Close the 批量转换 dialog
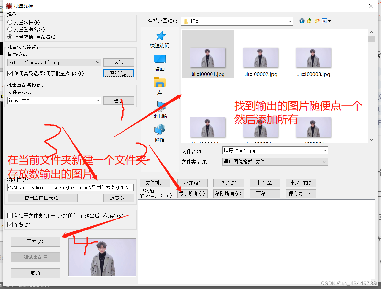The image size is (381, 289). click(x=371, y=6)
